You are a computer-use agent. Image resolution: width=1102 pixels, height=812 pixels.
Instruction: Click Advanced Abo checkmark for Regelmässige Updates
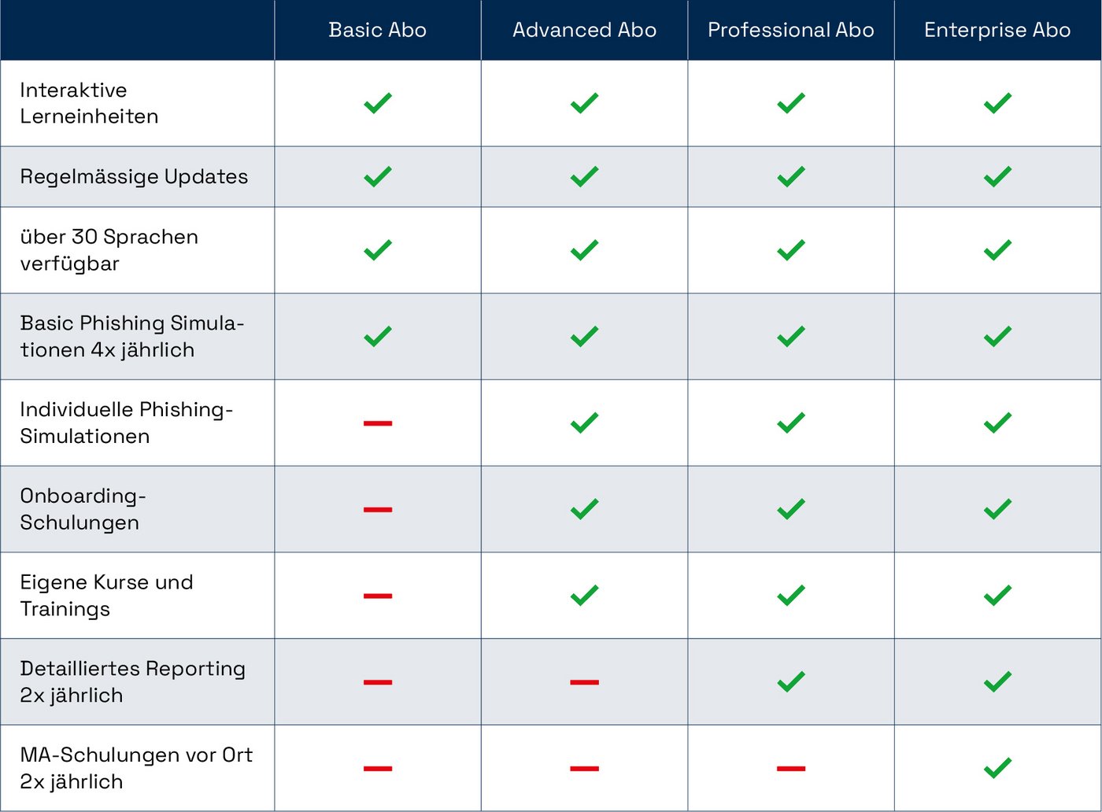click(x=584, y=176)
